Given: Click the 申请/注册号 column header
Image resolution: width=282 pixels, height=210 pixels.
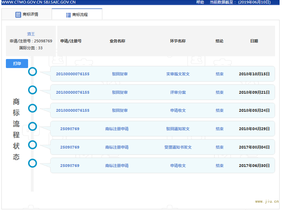Looking at the screenshot, I should (x=71, y=41).
